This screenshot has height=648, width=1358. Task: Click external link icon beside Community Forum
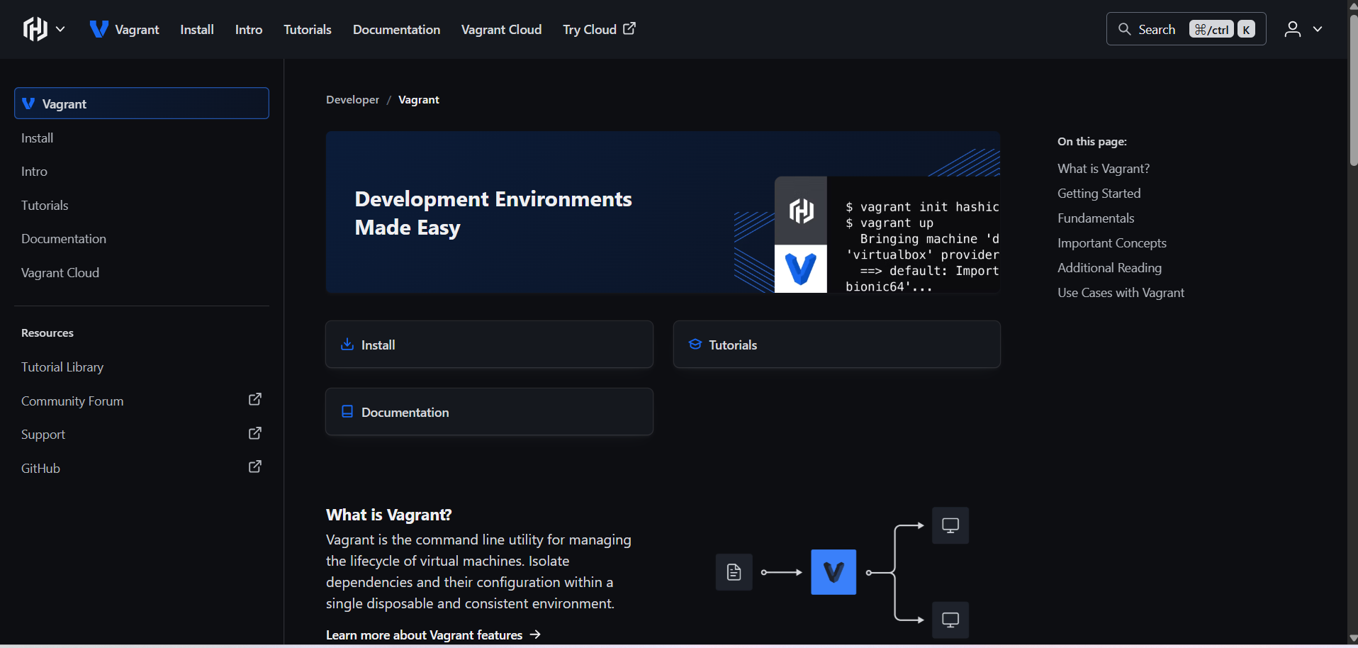pos(255,399)
